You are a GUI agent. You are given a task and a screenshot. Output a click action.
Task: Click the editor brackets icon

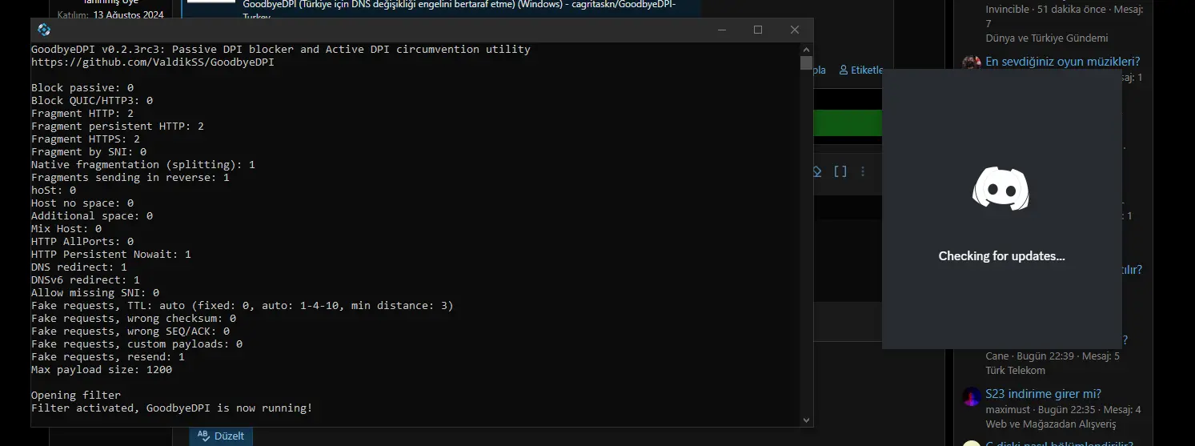click(x=840, y=171)
